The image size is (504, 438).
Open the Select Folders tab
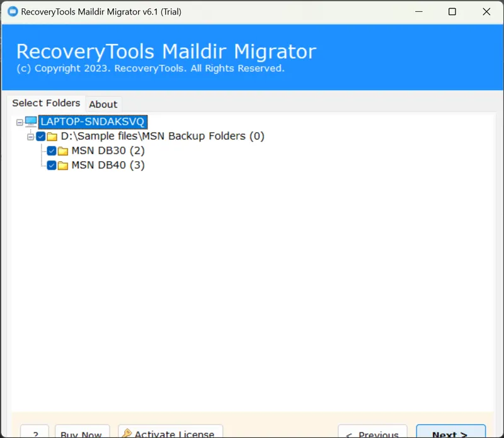click(46, 103)
